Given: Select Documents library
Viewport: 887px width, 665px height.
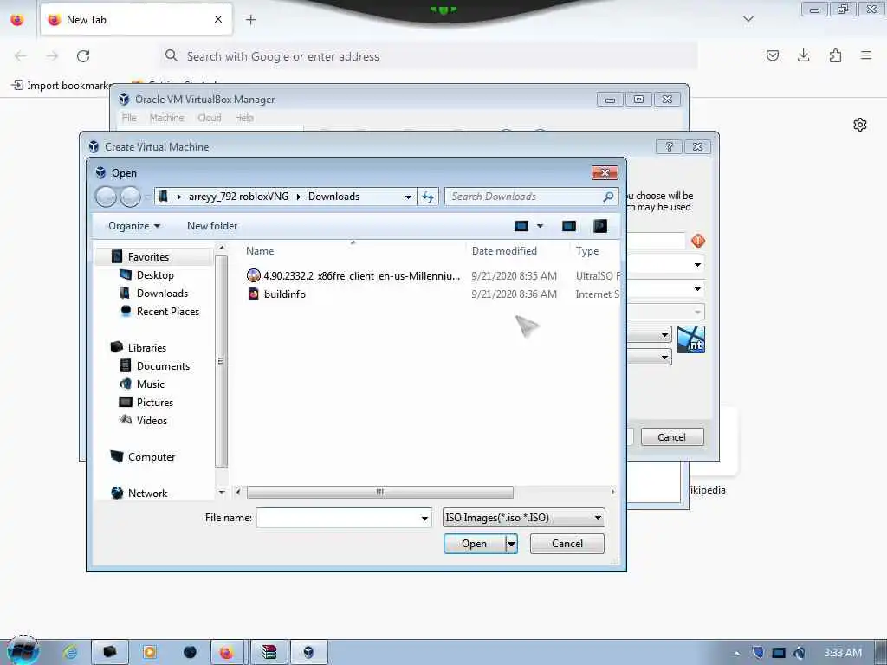Looking at the screenshot, I should coord(163,366).
